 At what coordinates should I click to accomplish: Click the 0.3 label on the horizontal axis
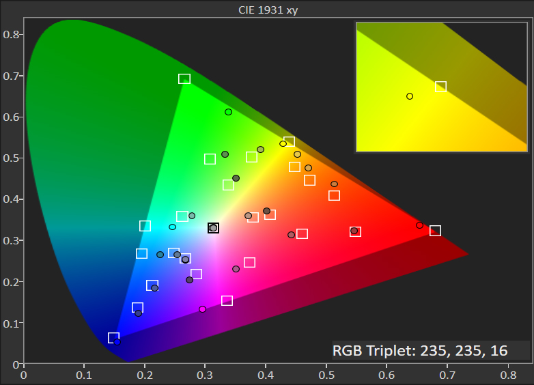(205, 375)
